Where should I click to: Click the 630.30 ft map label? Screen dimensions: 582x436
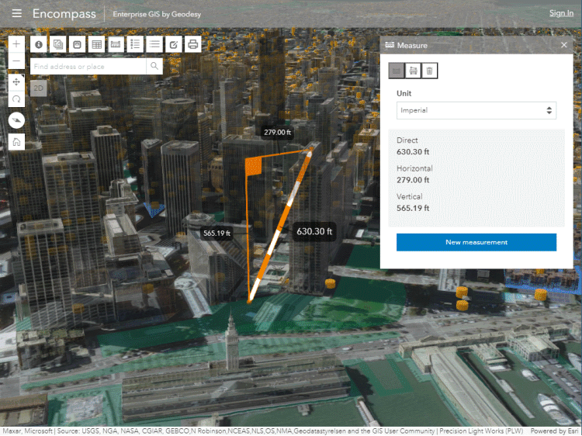tap(314, 231)
